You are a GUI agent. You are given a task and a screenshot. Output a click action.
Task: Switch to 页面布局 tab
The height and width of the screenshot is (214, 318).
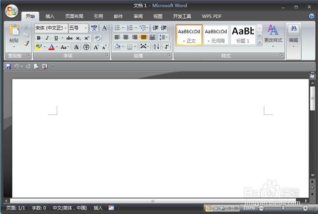point(74,16)
